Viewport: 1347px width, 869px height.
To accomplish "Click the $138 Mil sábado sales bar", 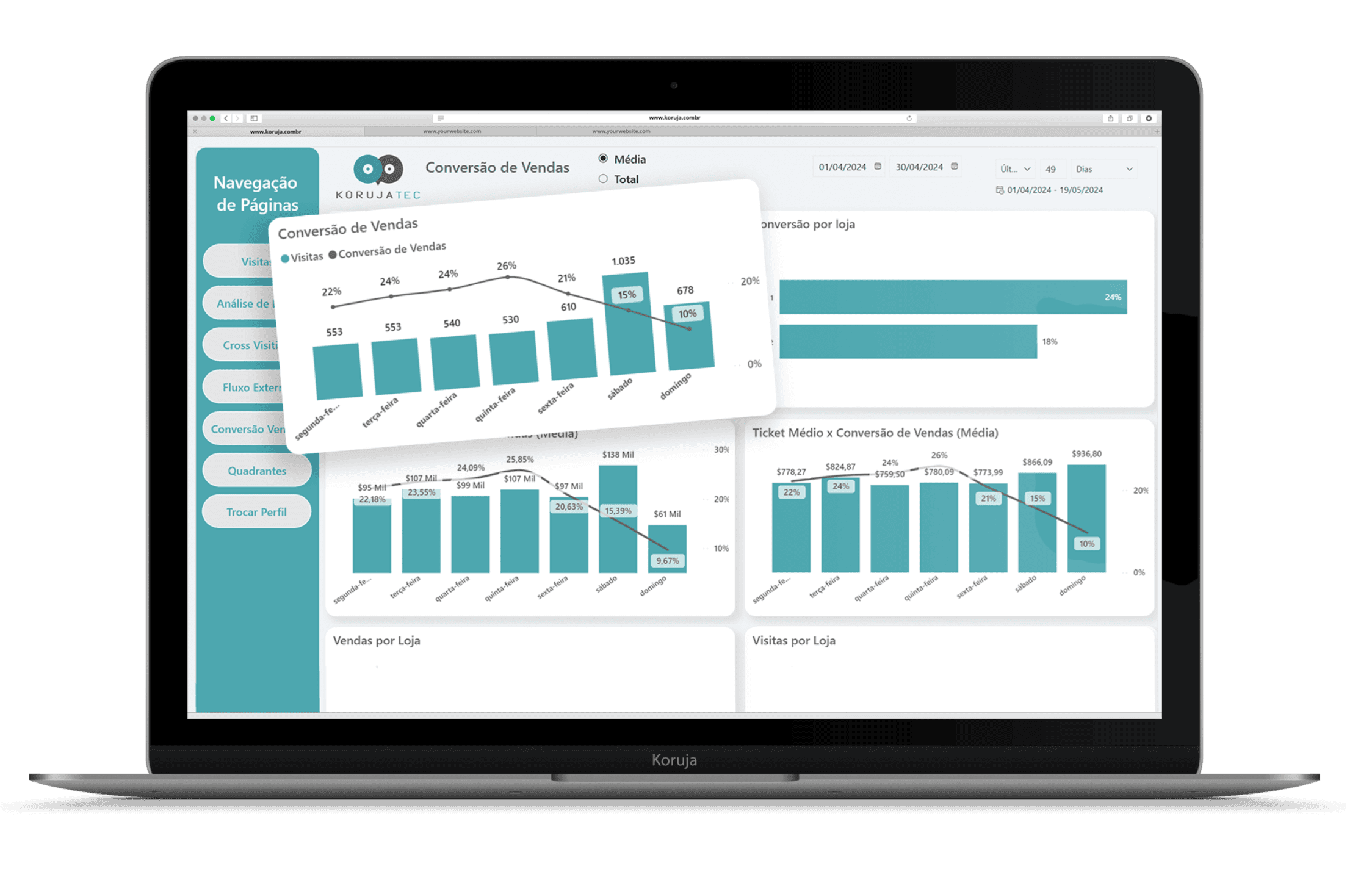I will 618,519.
